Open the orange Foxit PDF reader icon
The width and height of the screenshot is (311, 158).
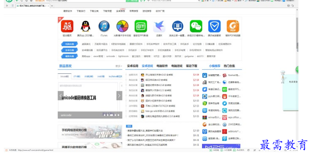233,26
